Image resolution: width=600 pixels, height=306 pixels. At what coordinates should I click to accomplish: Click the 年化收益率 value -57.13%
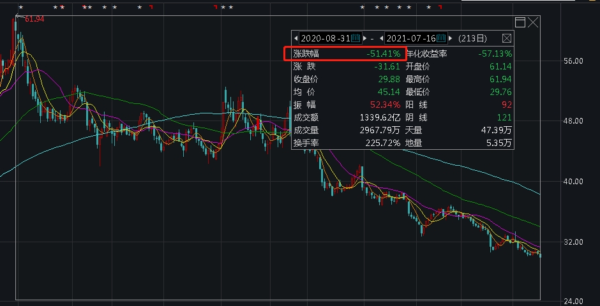(x=495, y=53)
